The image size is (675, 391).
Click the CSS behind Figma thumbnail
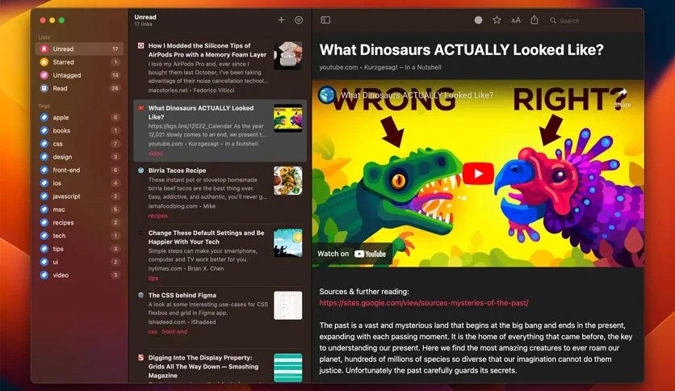coord(288,305)
